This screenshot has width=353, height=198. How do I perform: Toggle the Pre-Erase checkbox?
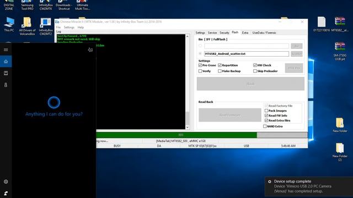click(x=200, y=65)
